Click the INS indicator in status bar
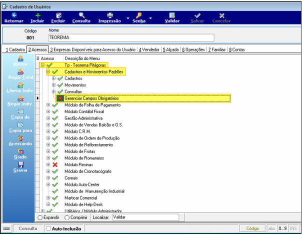Viewport: 302px width, 235px height. (293, 228)
